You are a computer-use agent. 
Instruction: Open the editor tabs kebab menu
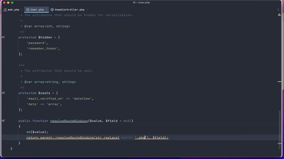278,10
